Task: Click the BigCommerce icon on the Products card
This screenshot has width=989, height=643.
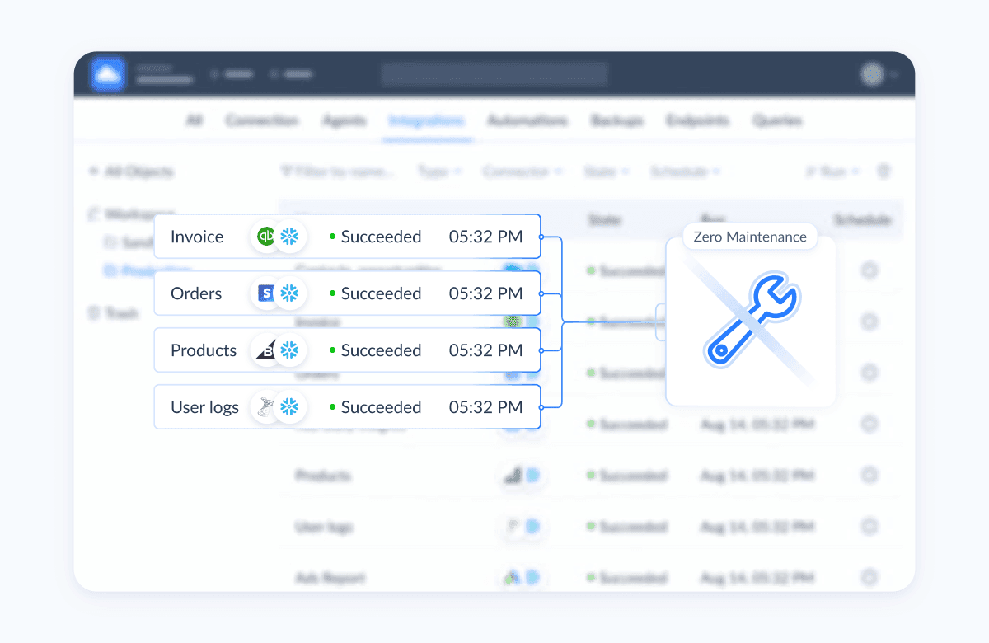Action: (x=266, y=350)
